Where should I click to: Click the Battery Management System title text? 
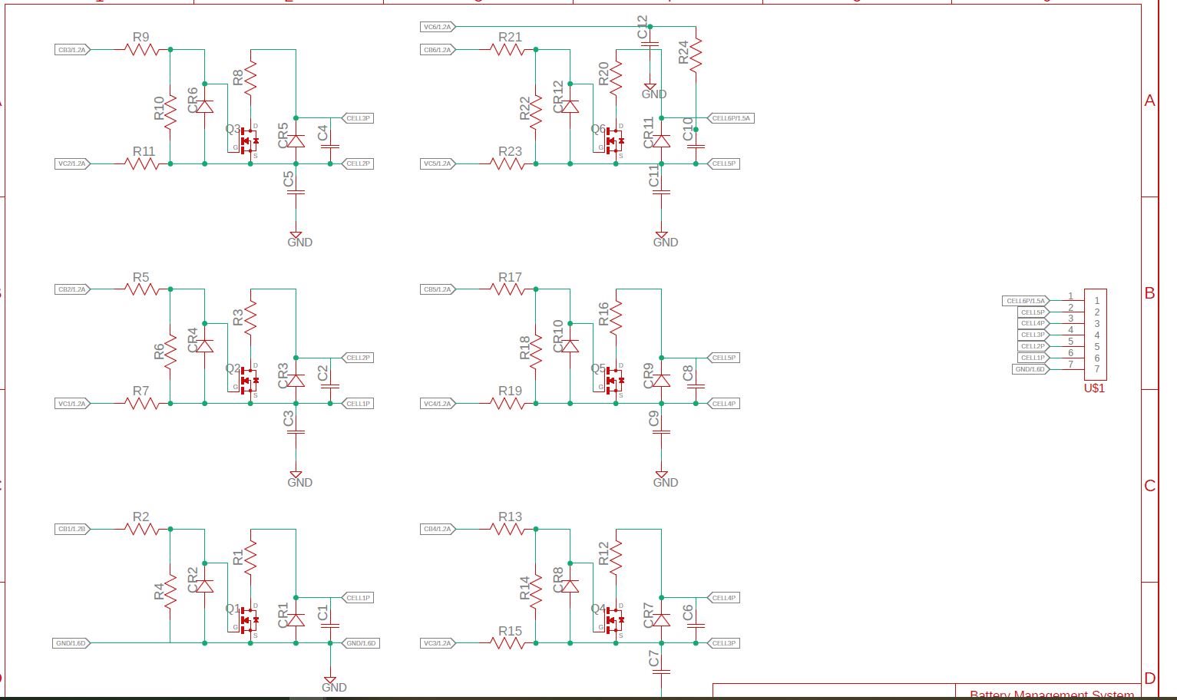(x=1052, y=695)
